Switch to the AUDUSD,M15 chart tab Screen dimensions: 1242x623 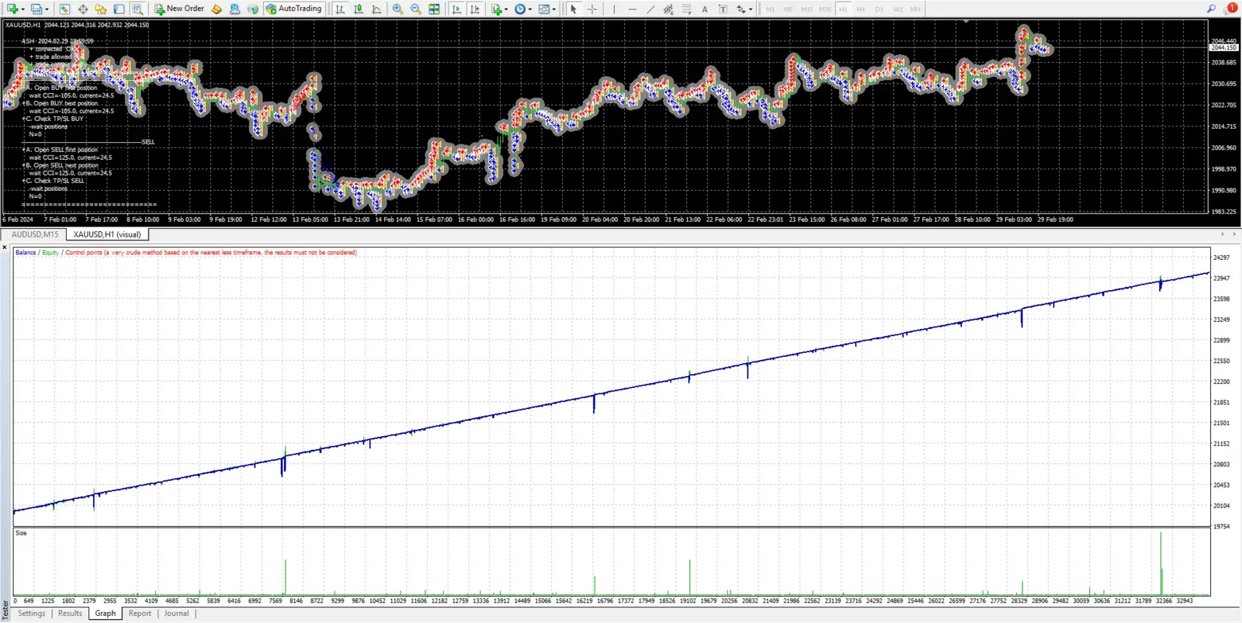(35, 234)
